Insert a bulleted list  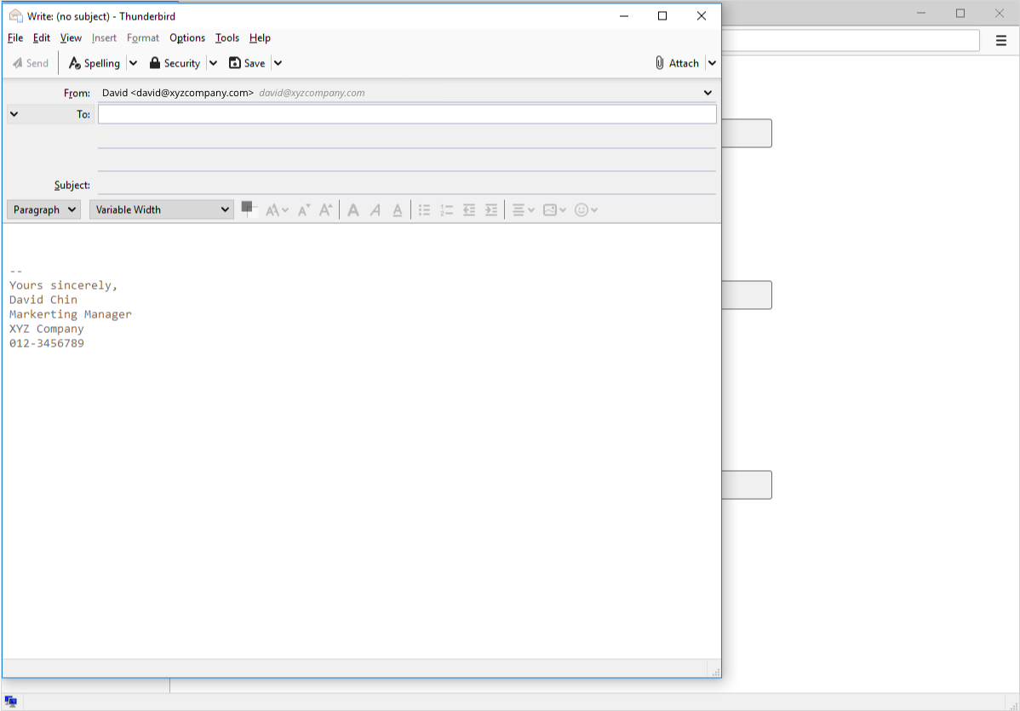click(424, 210)
